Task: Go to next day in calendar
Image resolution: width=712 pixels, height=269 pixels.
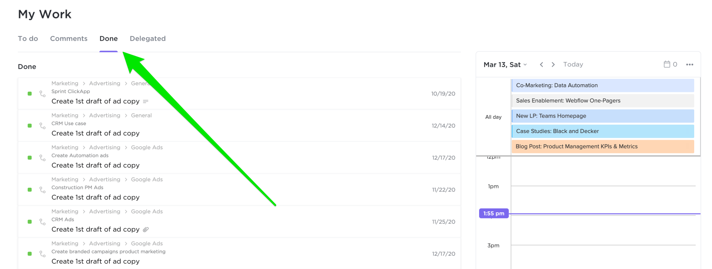Action: pyautogui.click(x=553, y=64)
